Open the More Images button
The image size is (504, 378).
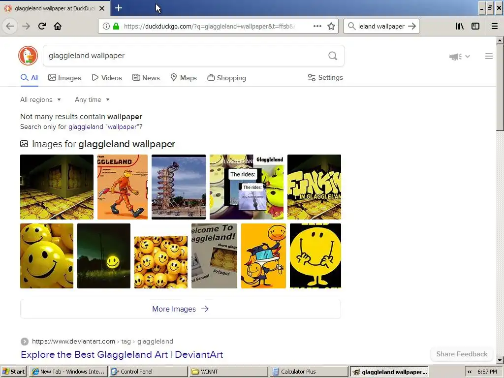point(180,309)
